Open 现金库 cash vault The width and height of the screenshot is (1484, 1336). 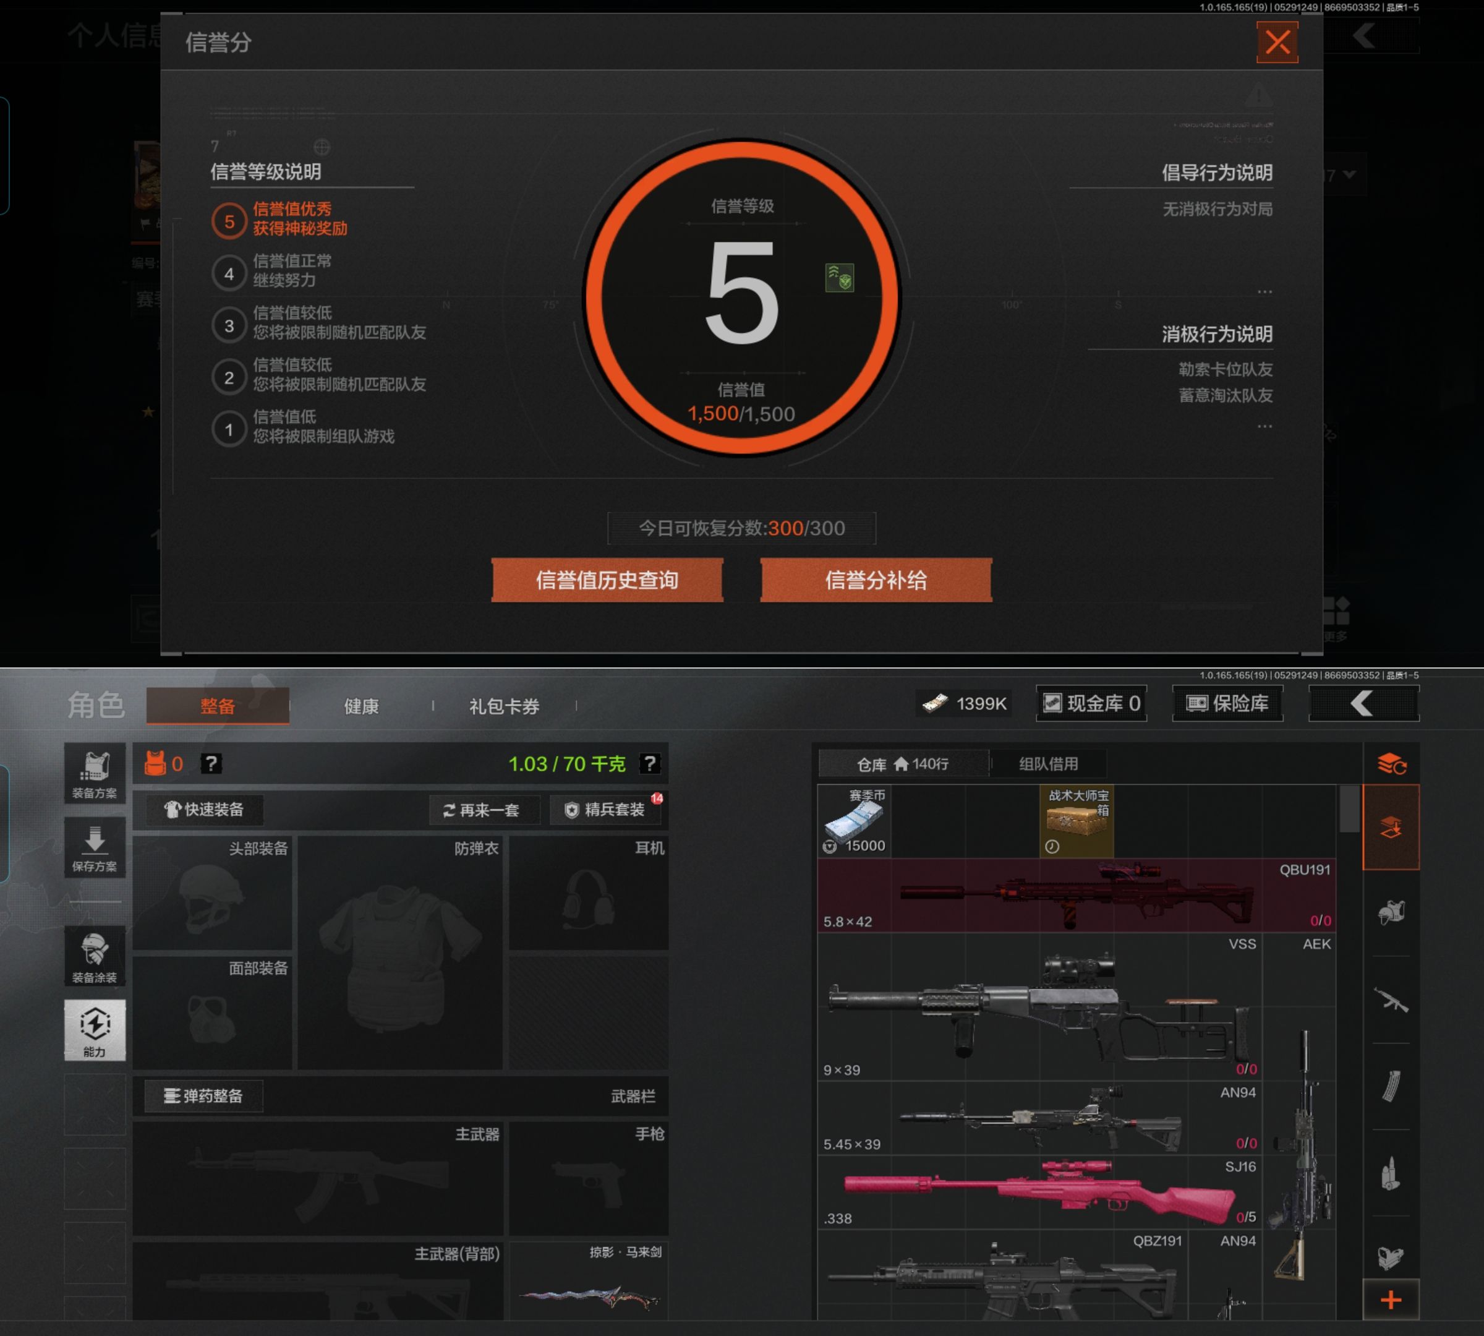point(1091,703)
